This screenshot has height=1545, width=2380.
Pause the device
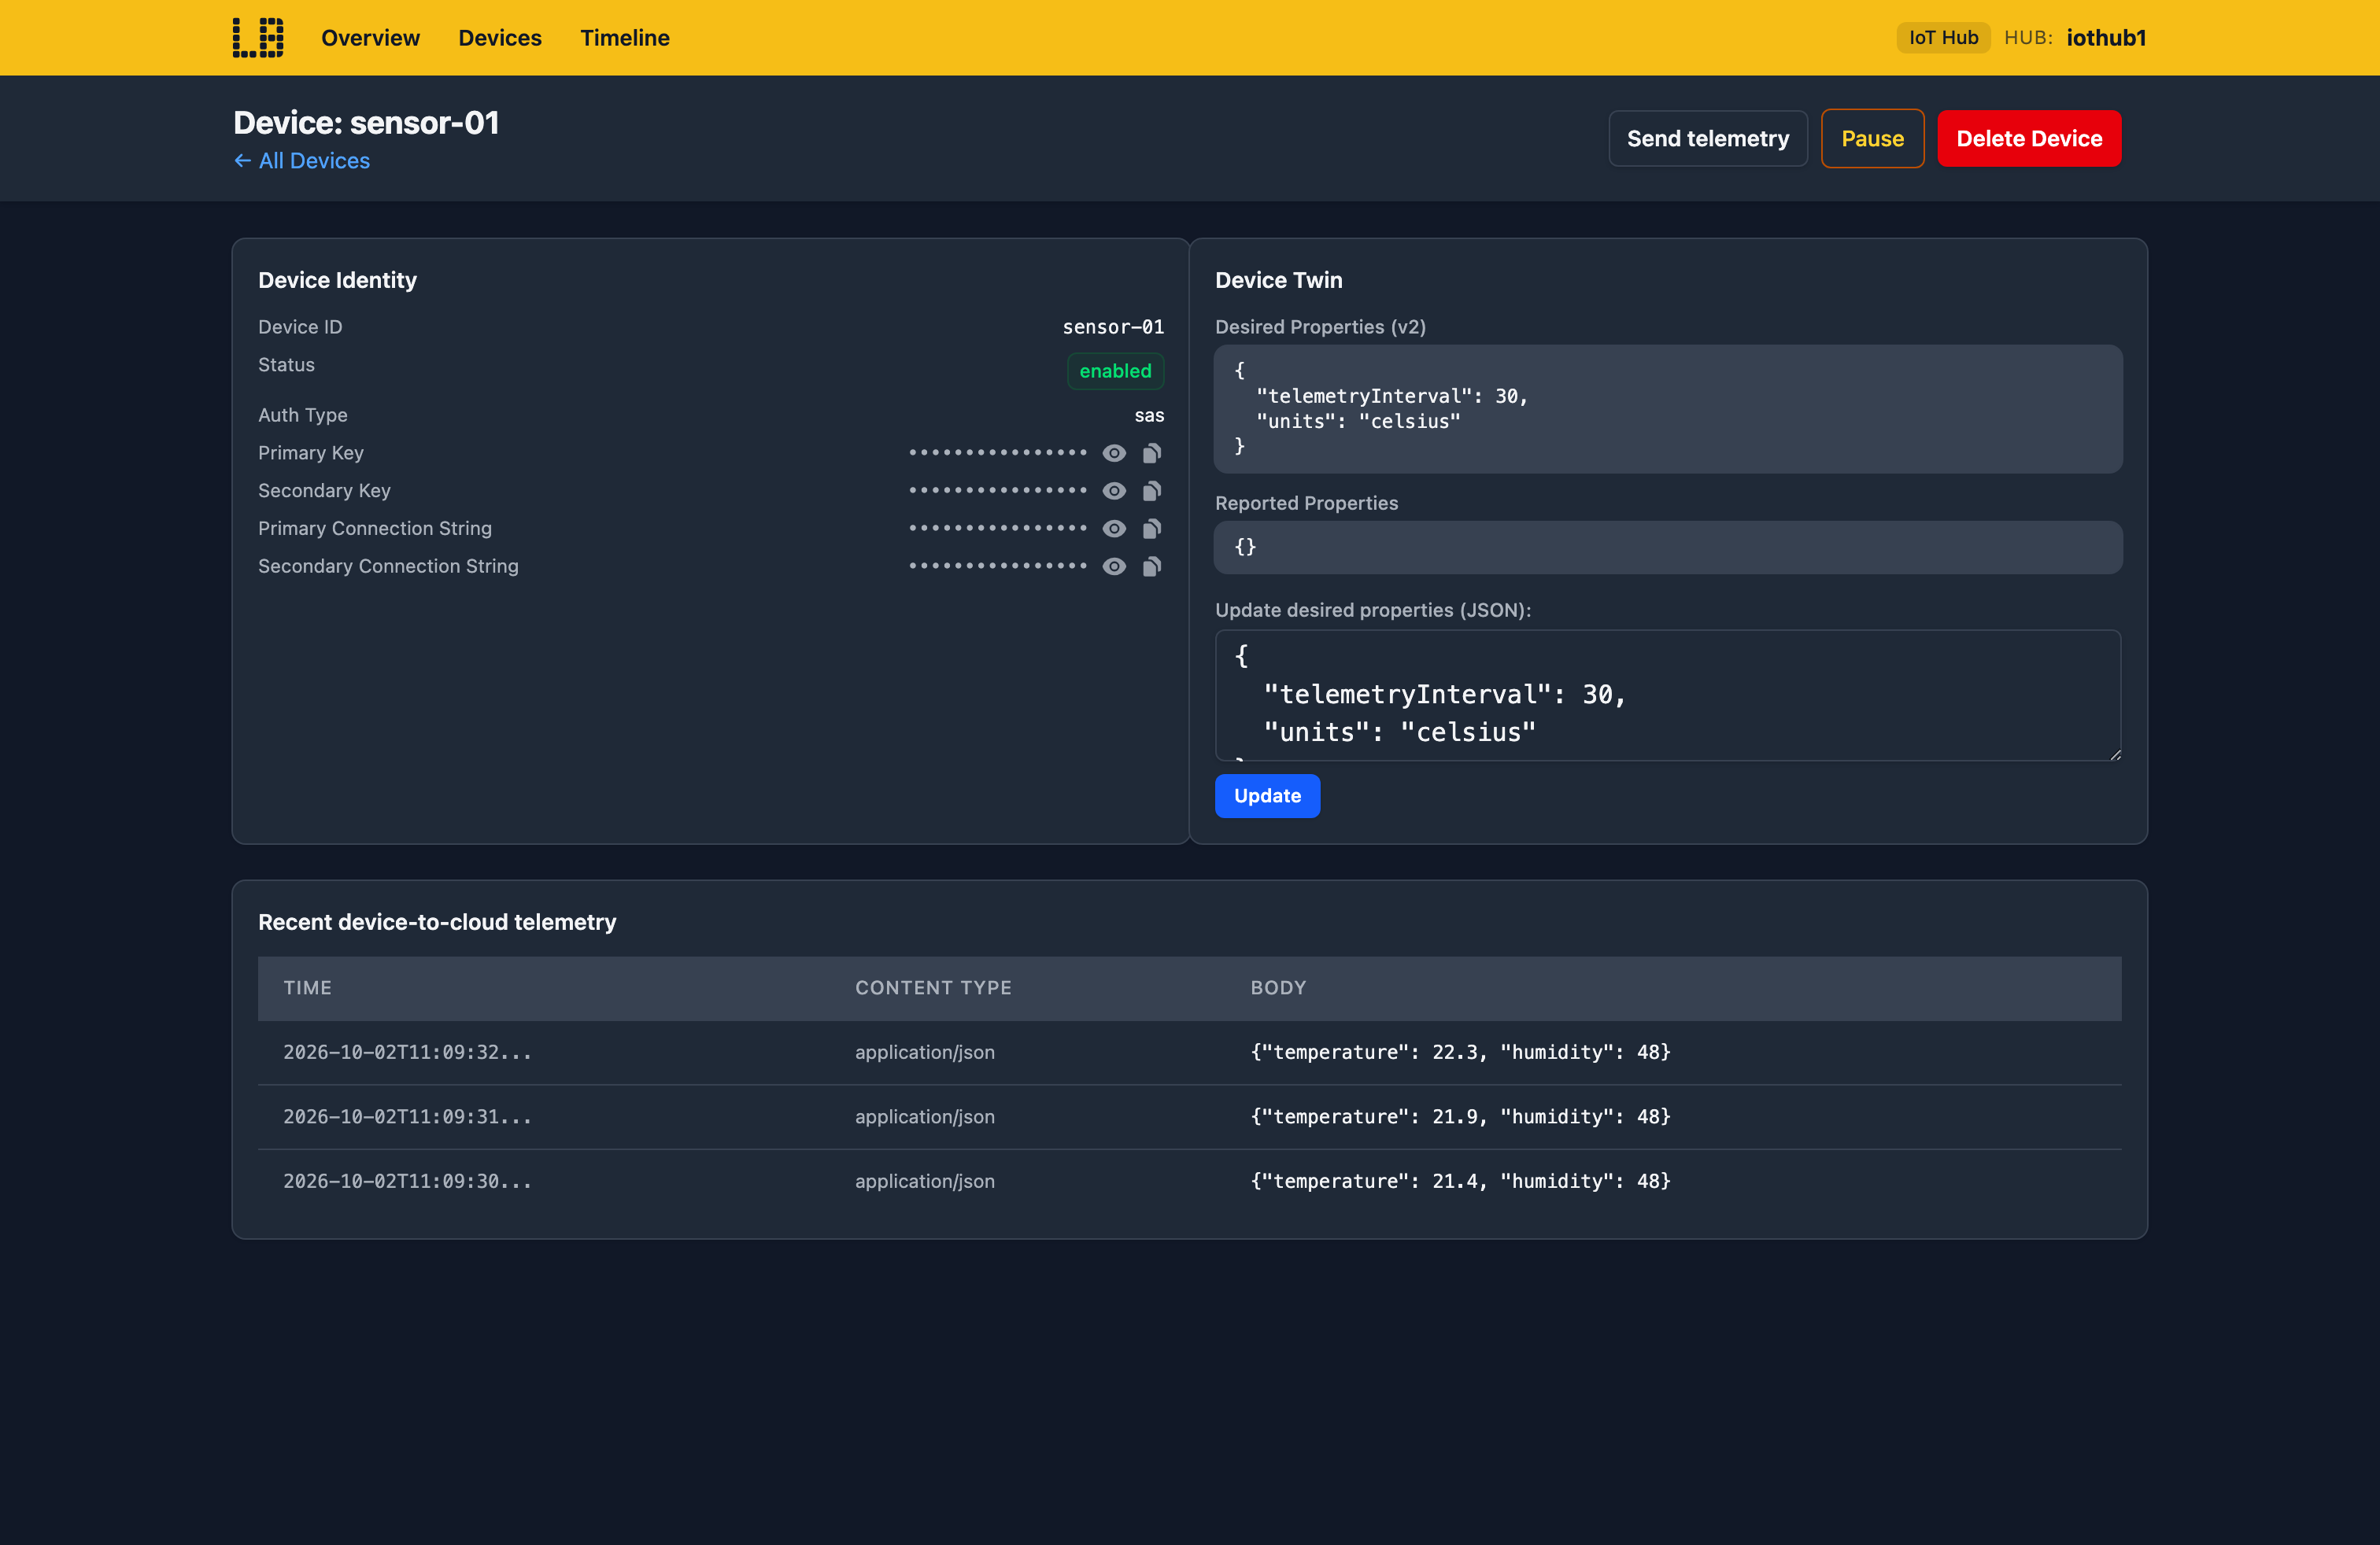(x=1872, y=139)
